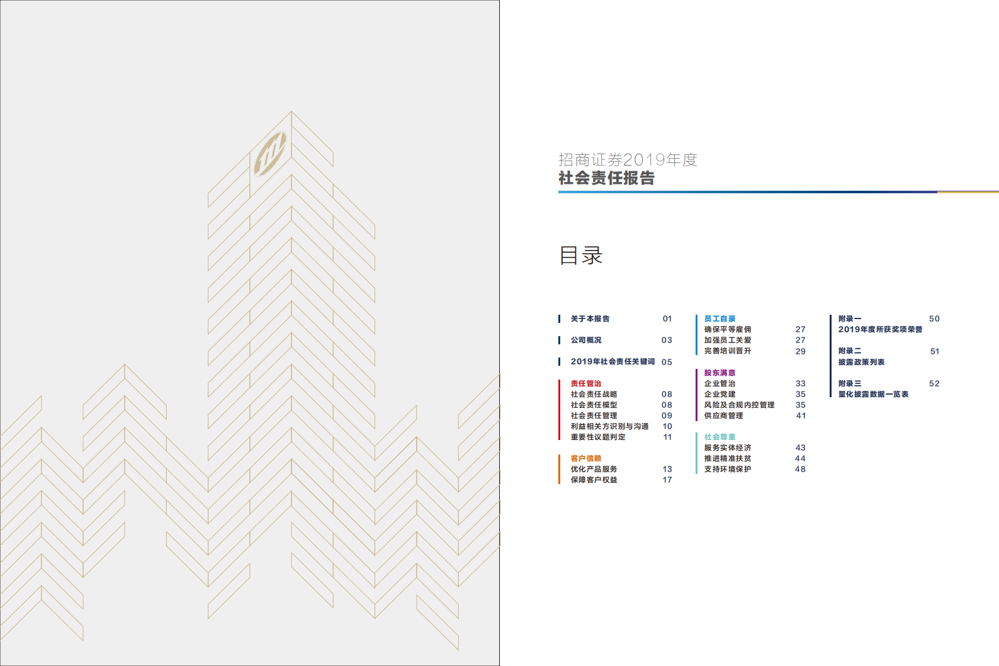Open the 供应商管理 entry
The height and width of the screenshot is (666, 999).
(x=724, y=415)
